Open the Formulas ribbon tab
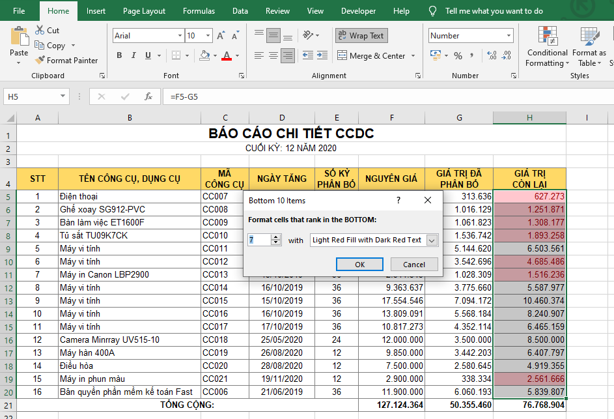This screenshot has width=614, height=419. 199,11
